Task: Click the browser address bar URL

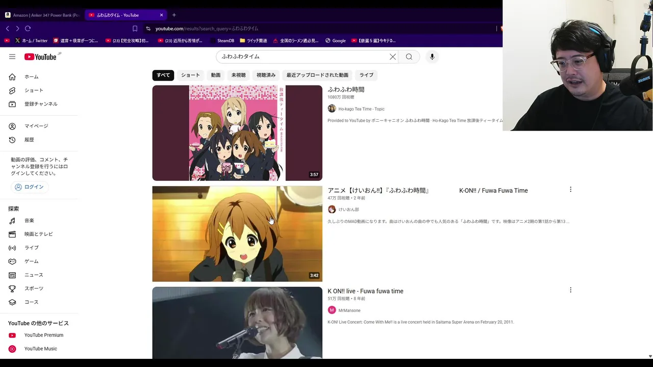Action: pyautogui.click(x=207, y=29)
